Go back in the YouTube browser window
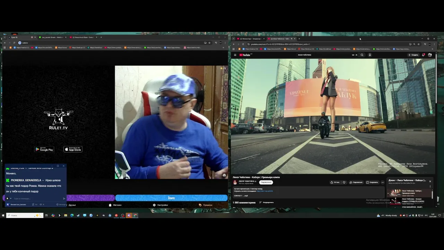Viewport: 444px width, 250px height. tap(233, 44)
